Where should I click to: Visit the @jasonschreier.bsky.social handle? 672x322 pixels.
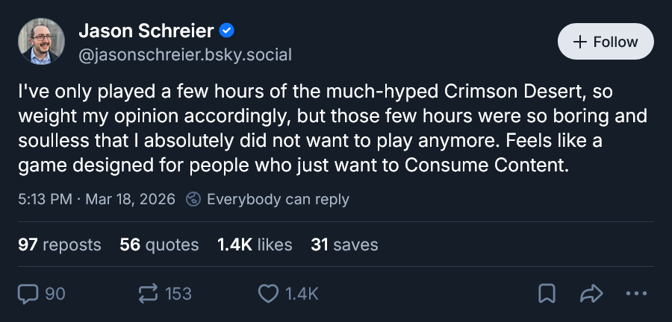(x=185, y=54)
